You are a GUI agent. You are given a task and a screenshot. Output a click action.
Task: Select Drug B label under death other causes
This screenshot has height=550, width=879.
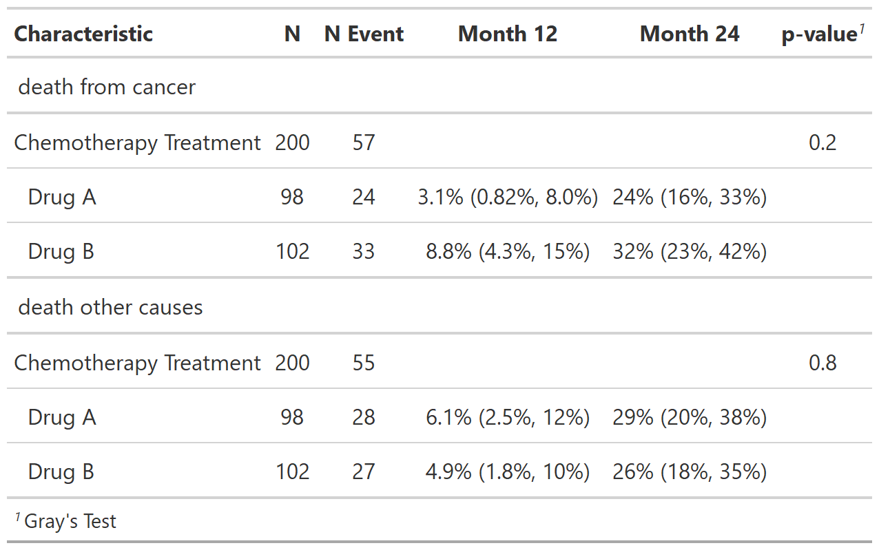tap(61, 472)
